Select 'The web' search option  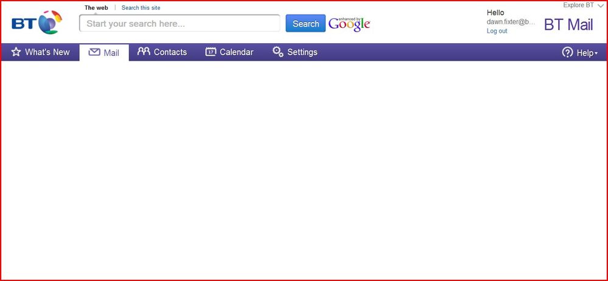point(96,8)
